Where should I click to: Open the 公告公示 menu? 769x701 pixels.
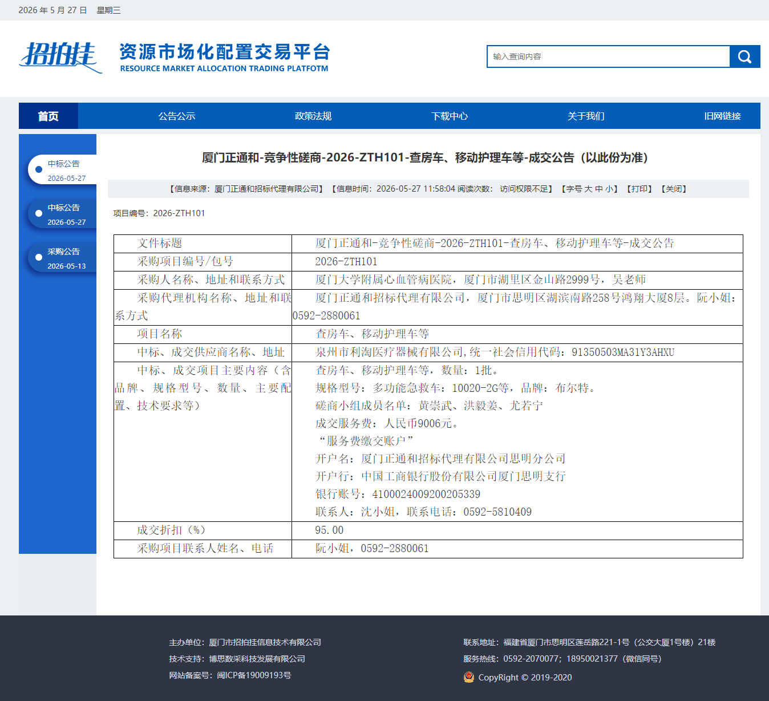(177, 116)
